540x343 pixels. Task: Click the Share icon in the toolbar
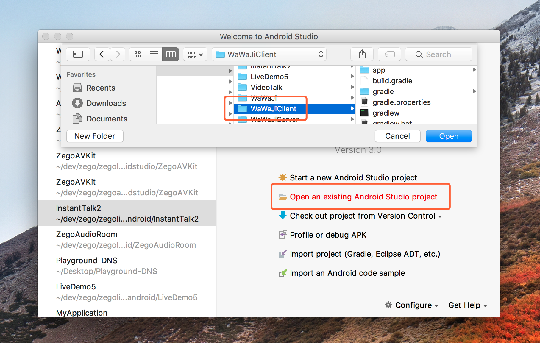pos(362,54)
